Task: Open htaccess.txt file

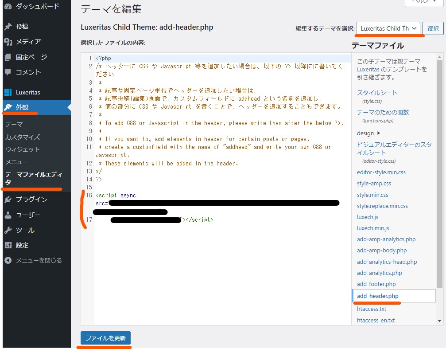Action: 372,309
